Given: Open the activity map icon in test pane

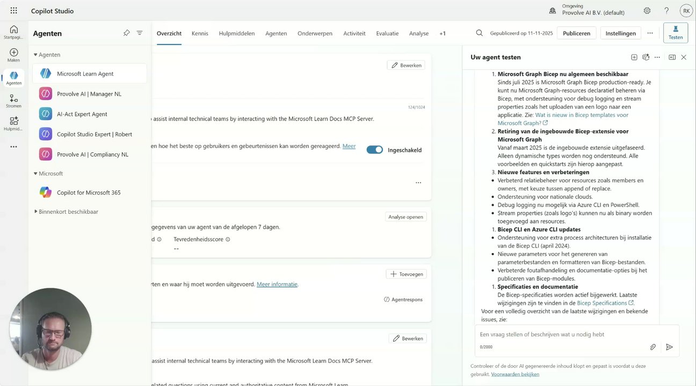Looking at the screenshot, I should (646, 57).
